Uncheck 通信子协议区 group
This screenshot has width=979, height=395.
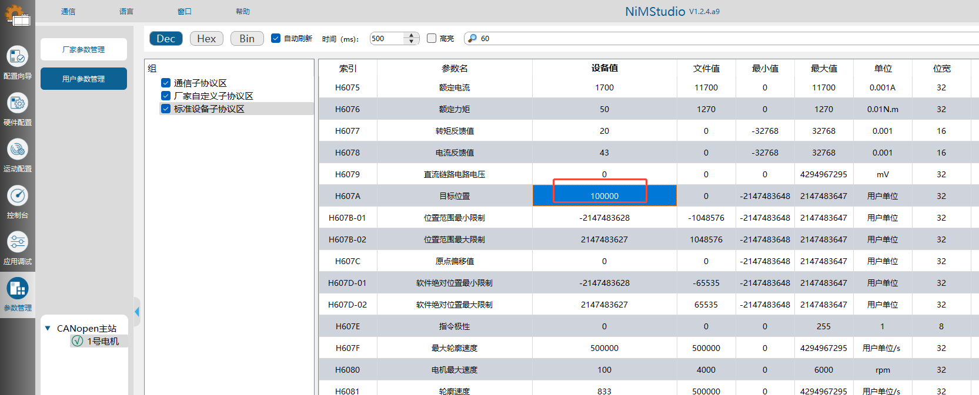[x=166, y=83]
